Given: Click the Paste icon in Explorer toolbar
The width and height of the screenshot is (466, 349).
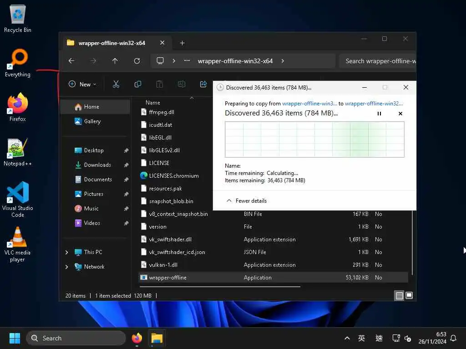Looking at the screenshot, I should [160, 84].
